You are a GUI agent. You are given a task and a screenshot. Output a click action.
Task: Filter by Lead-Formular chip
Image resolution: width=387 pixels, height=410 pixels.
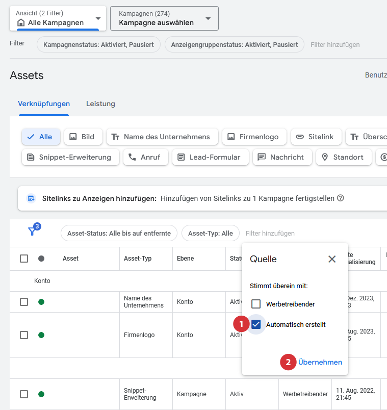pyautogui.click(x=210, y=157)
